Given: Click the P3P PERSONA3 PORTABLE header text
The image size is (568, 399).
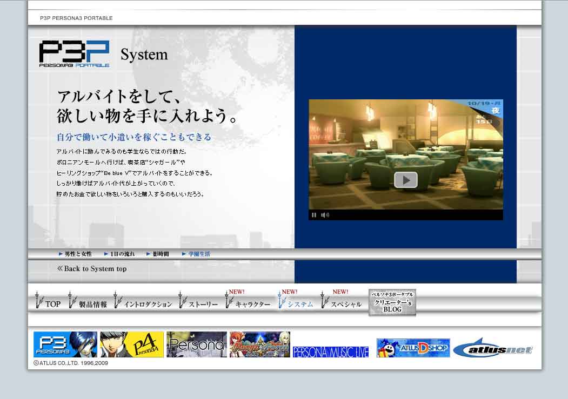Looking at the screenshot, I should pos(76,18).
